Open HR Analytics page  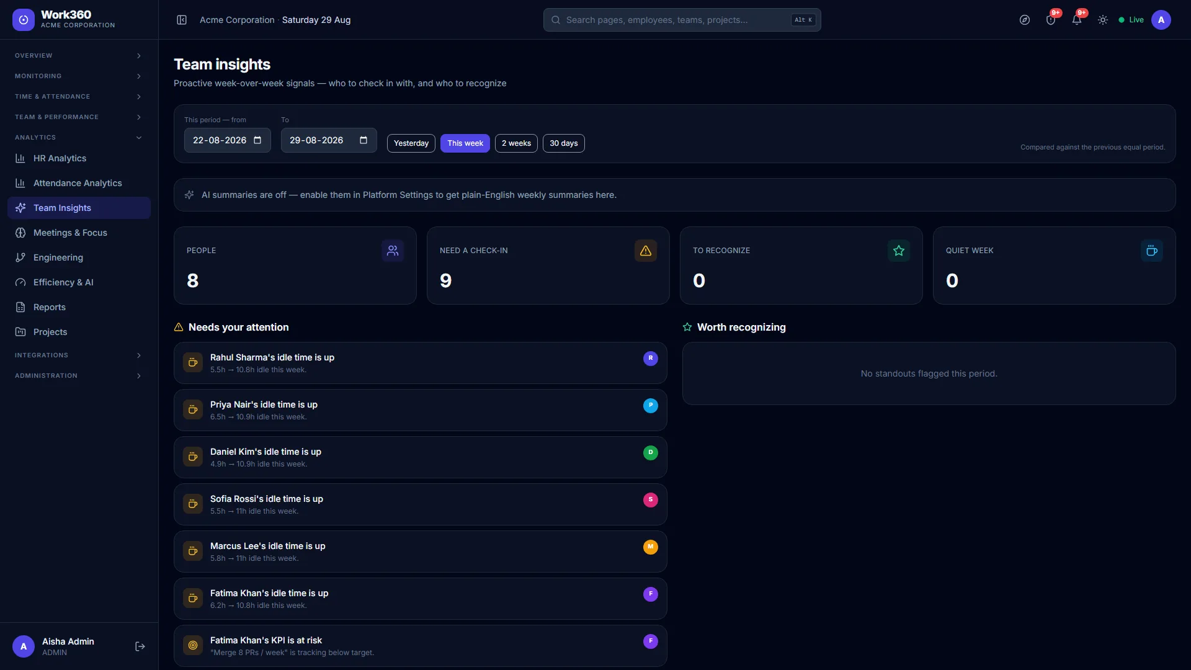point(79,158)
